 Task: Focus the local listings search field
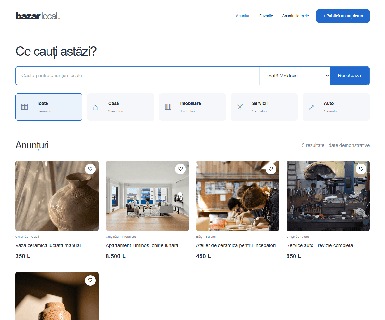[x=138, y=76]
